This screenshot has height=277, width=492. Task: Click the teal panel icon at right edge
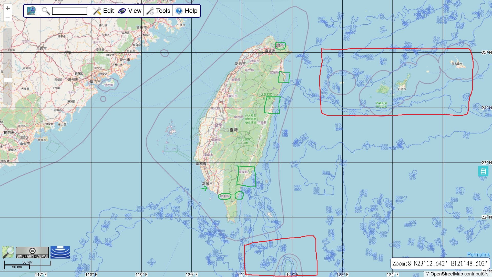click(483, 171)
